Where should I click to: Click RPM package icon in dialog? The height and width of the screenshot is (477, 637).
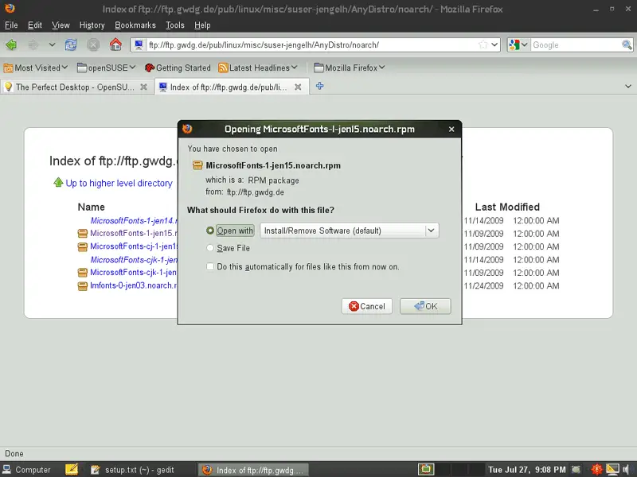[197, 165]
